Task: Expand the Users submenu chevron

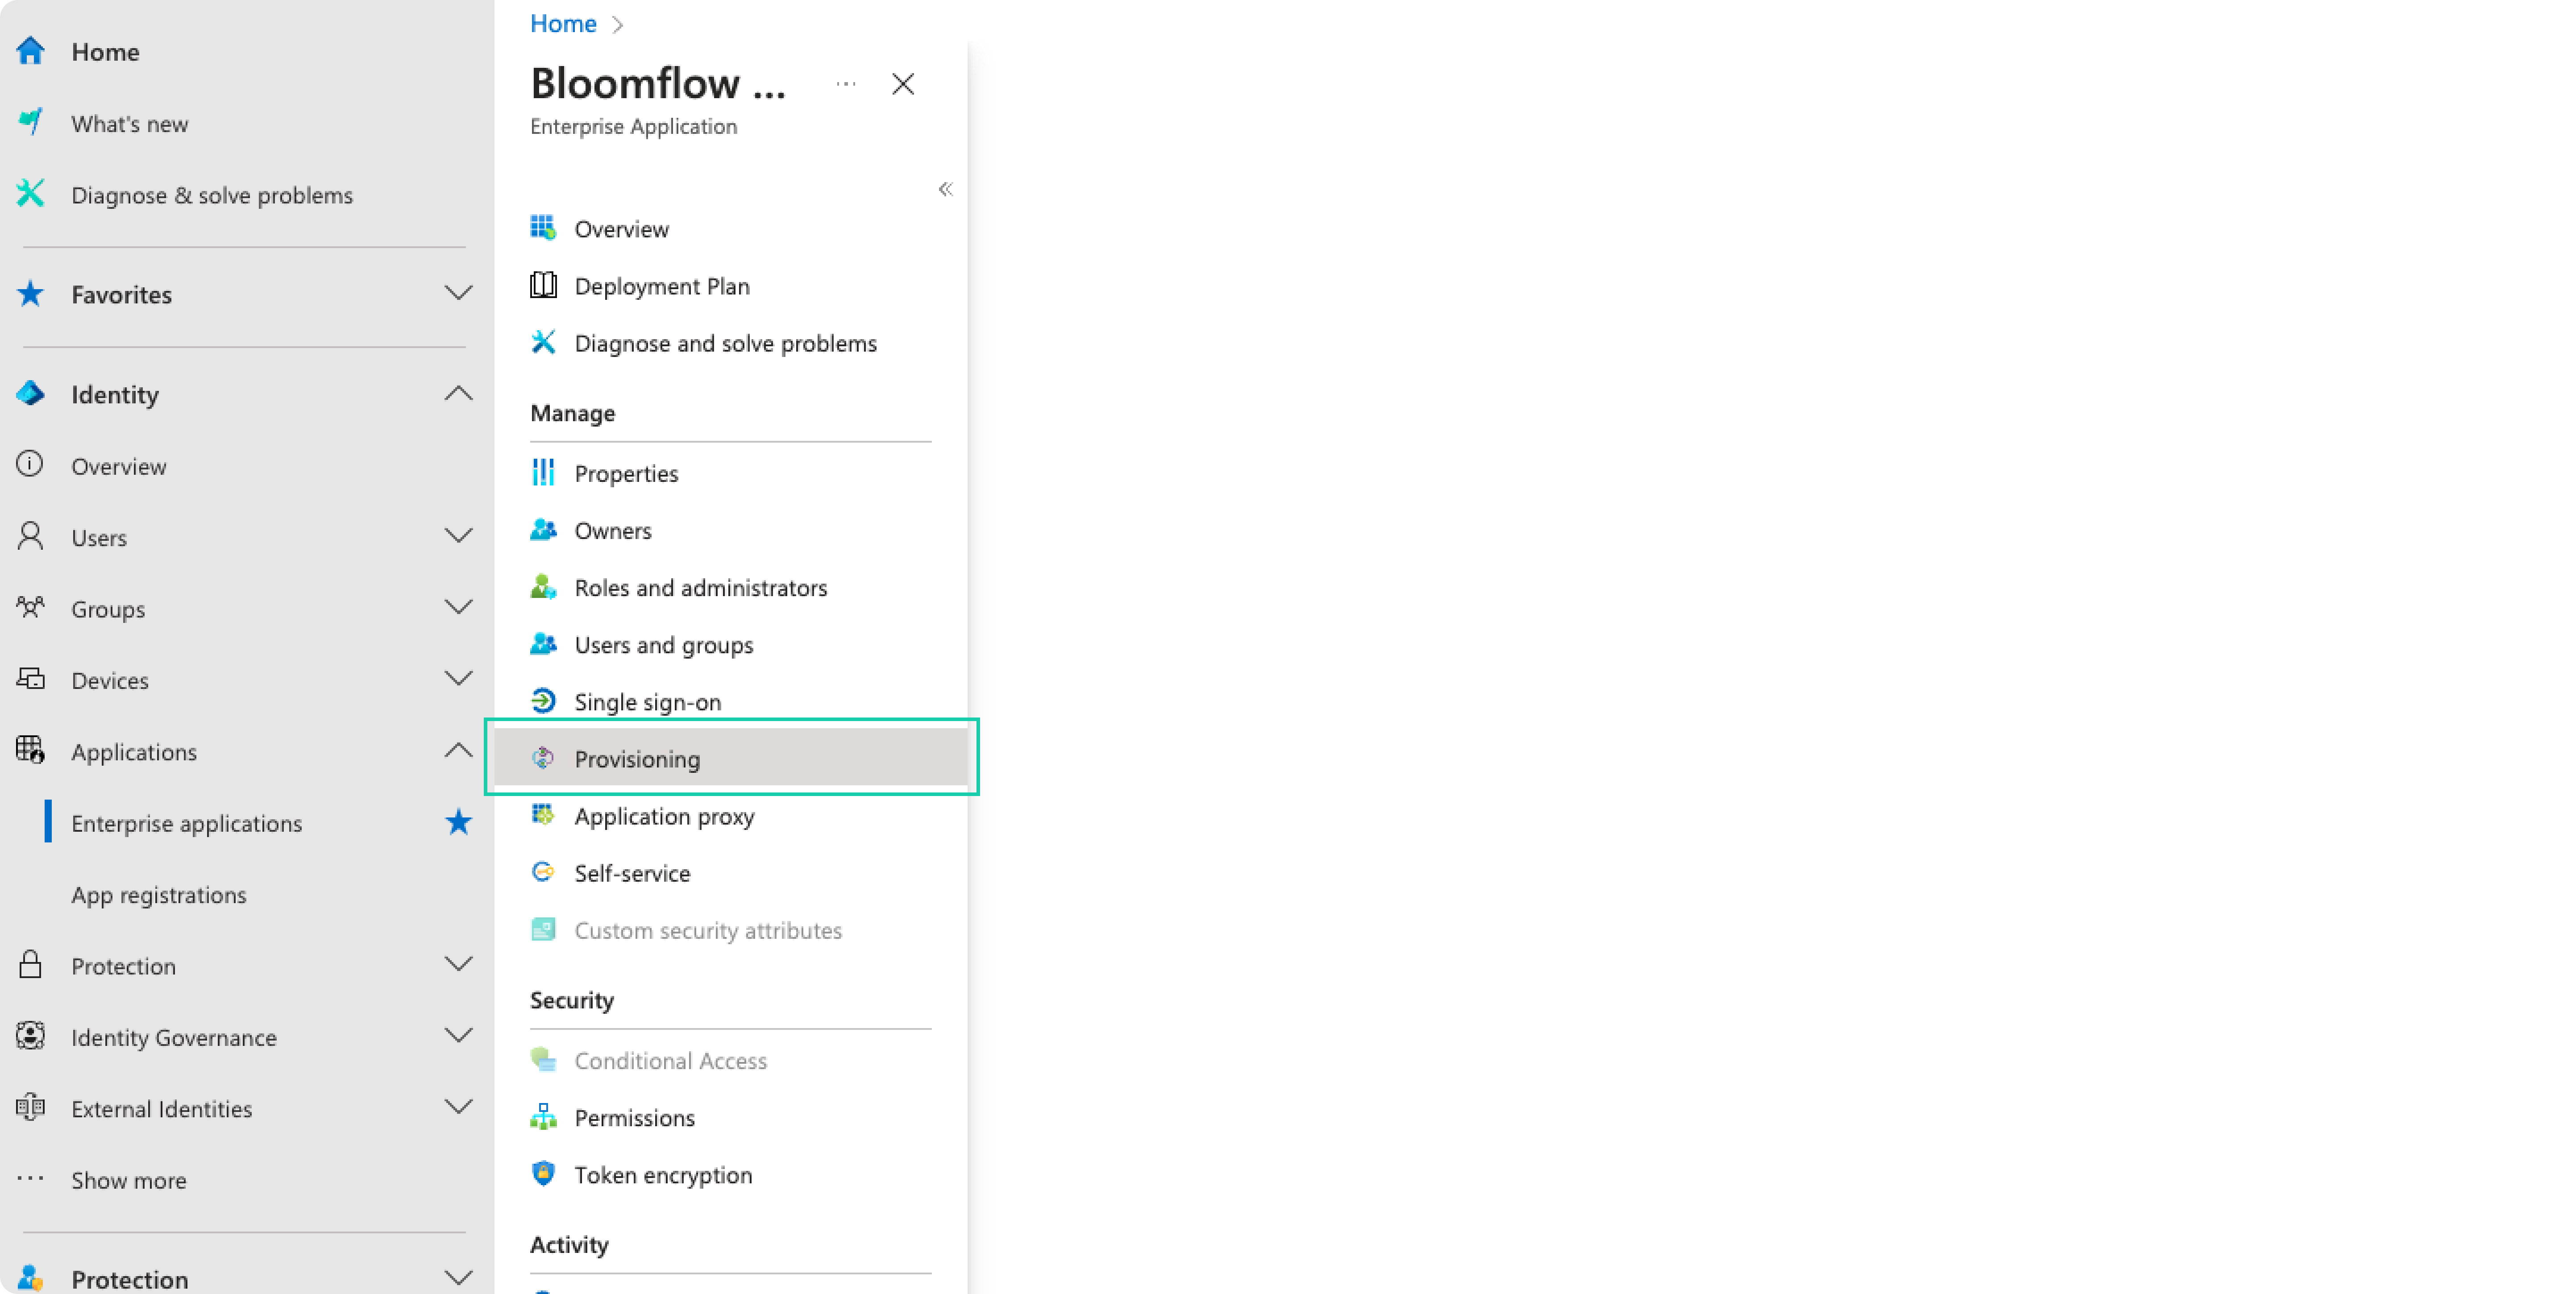Action: 458,537
